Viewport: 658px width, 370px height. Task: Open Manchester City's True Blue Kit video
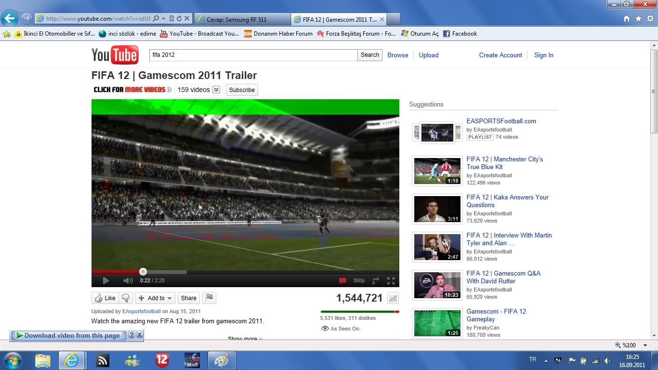click(x=504, y=163)
